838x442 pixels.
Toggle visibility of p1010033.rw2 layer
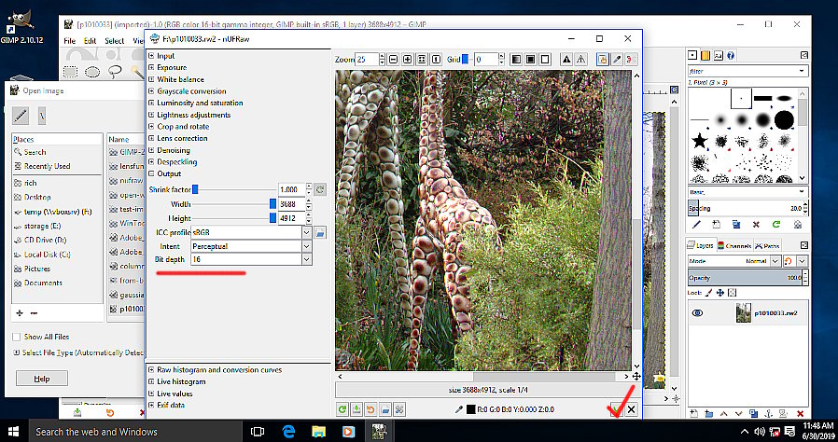697,314
